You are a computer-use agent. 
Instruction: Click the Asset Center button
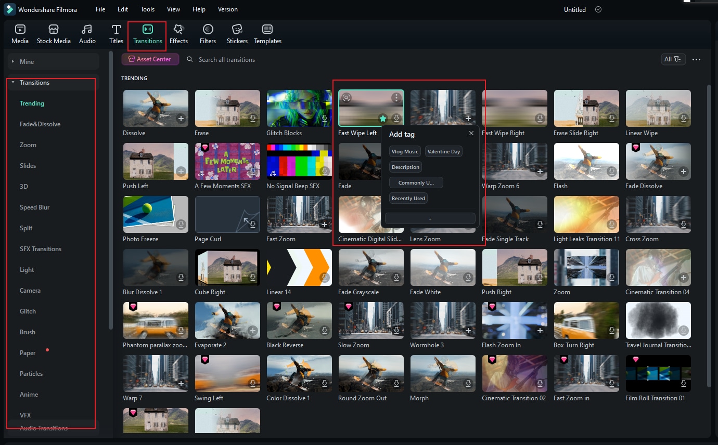tap(150, 59)
